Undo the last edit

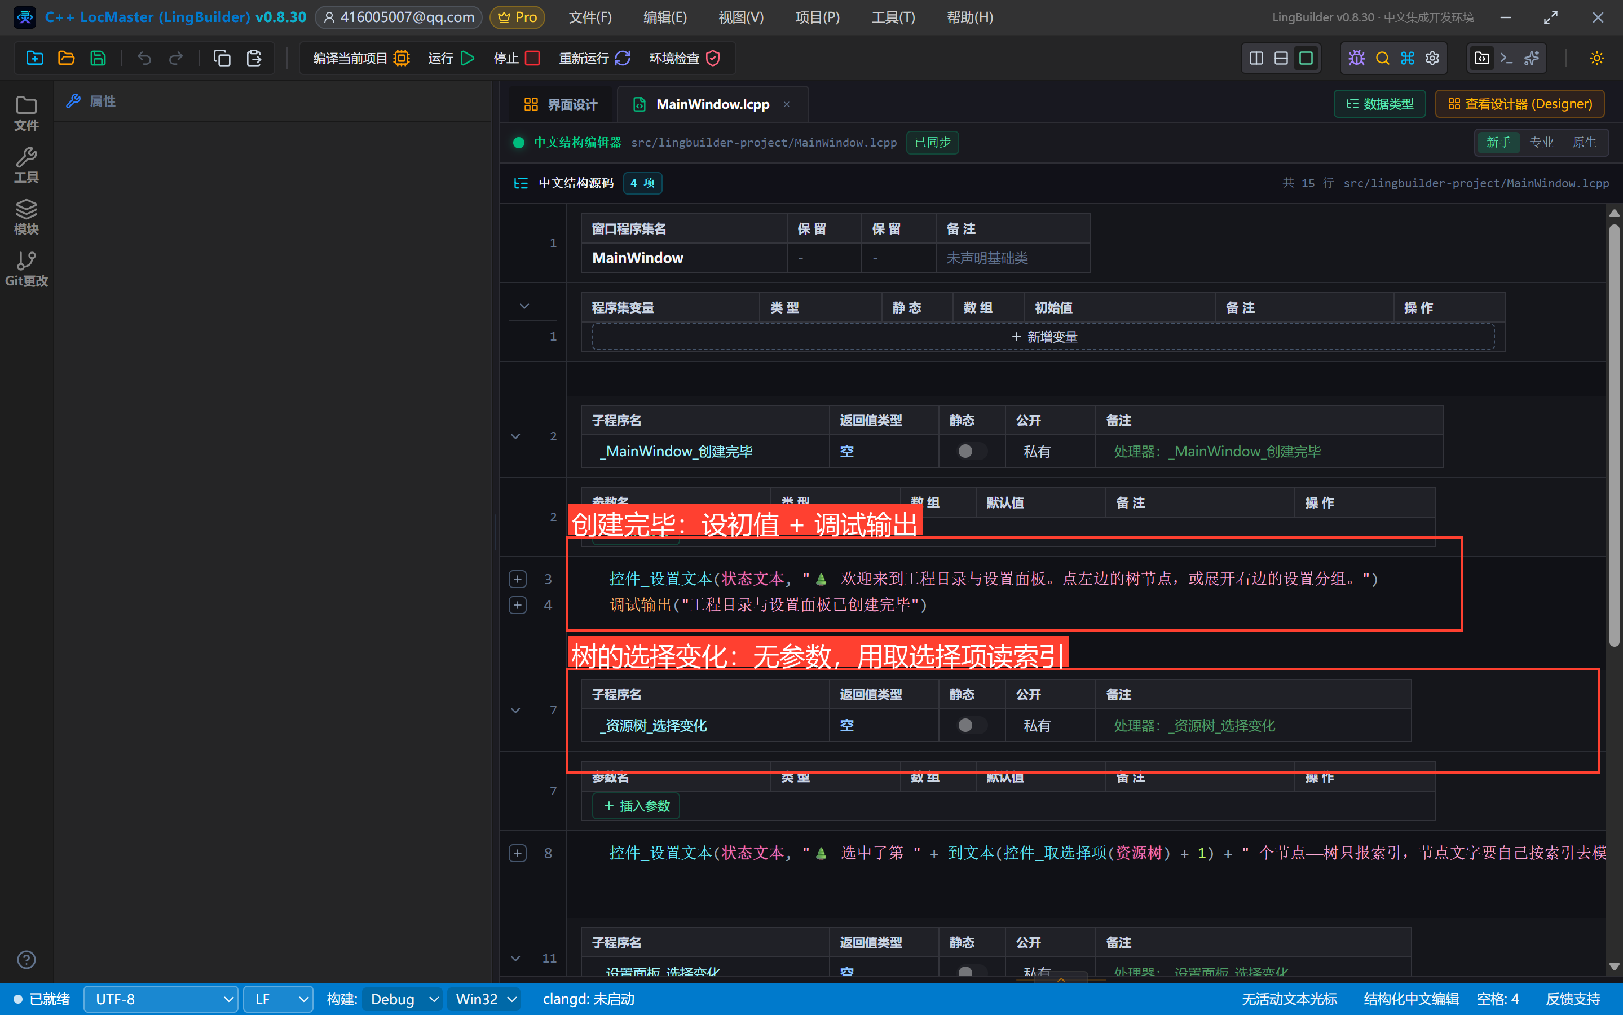pos(144,59)
